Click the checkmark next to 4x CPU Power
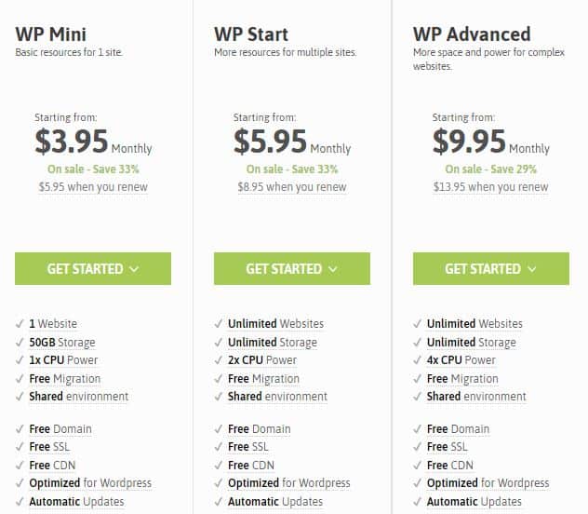The height and width of the screenshot is (514, 588). (x=418, y=360)
